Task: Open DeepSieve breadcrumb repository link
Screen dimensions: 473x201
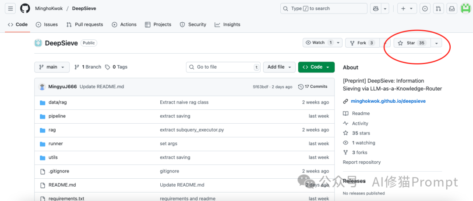Action: [84, 8]
